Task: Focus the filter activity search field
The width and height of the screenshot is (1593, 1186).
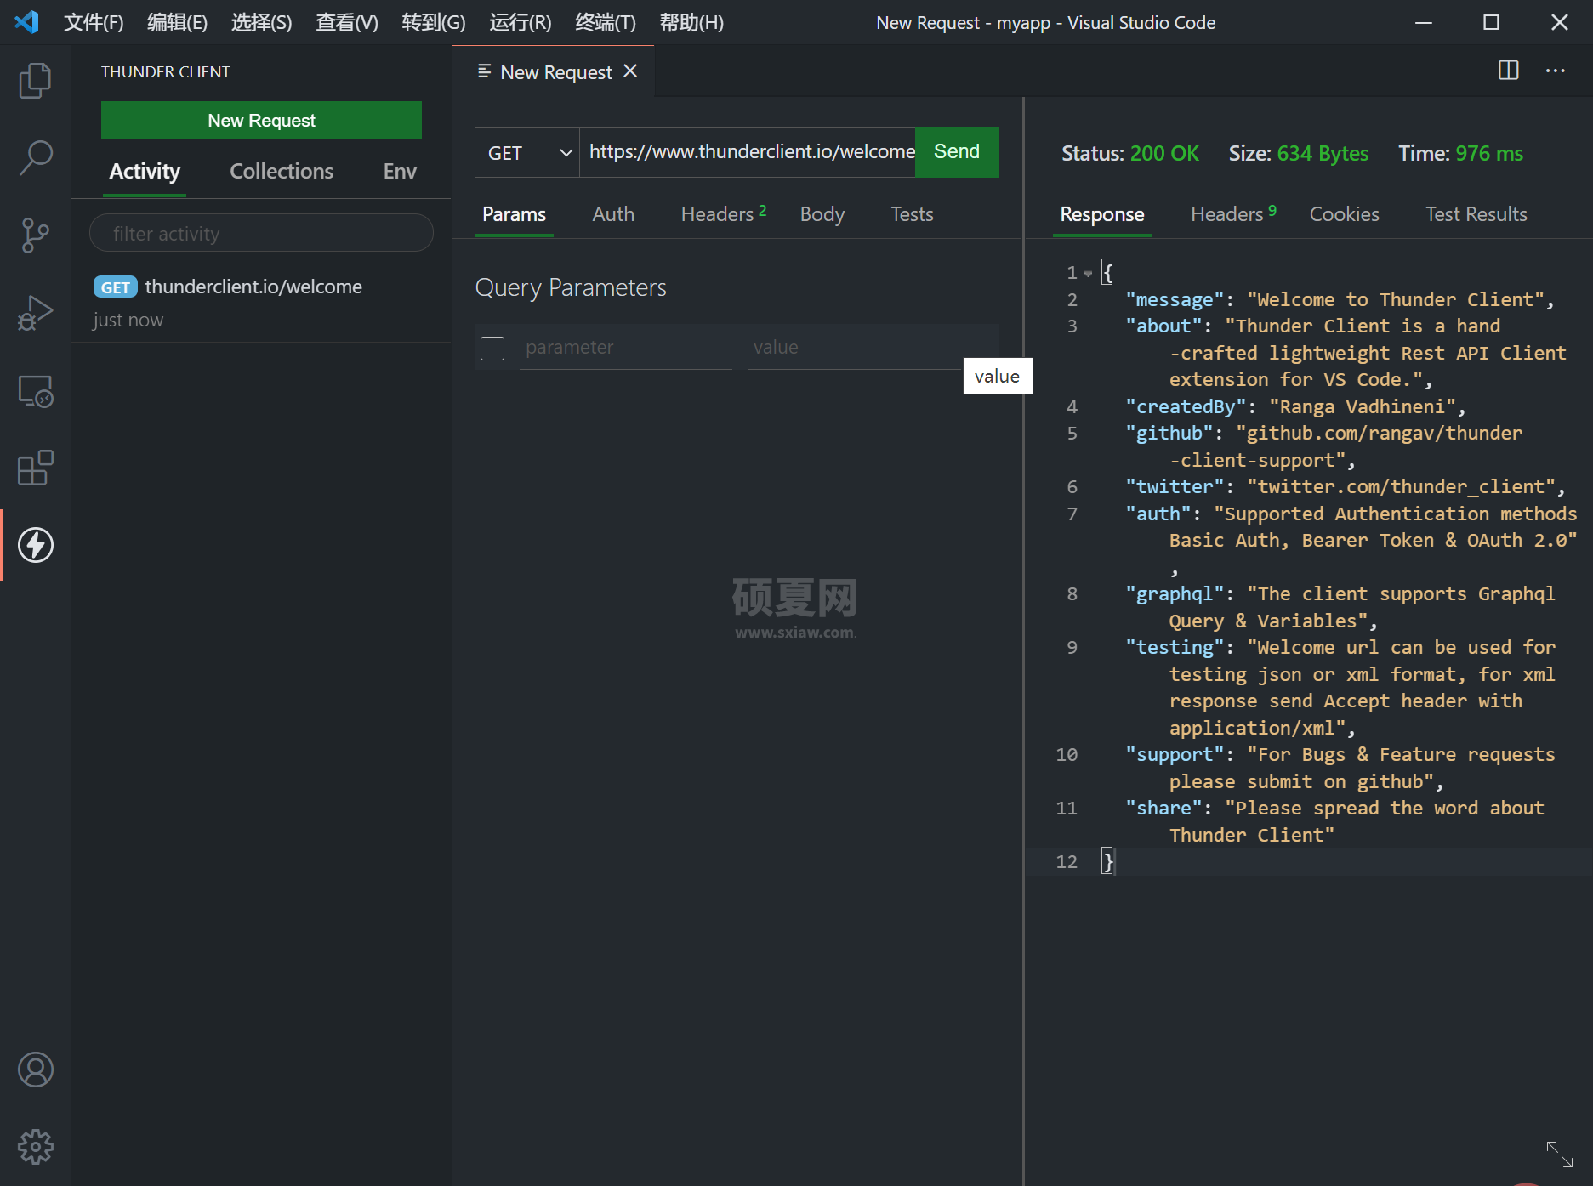Action: (261, 233)
